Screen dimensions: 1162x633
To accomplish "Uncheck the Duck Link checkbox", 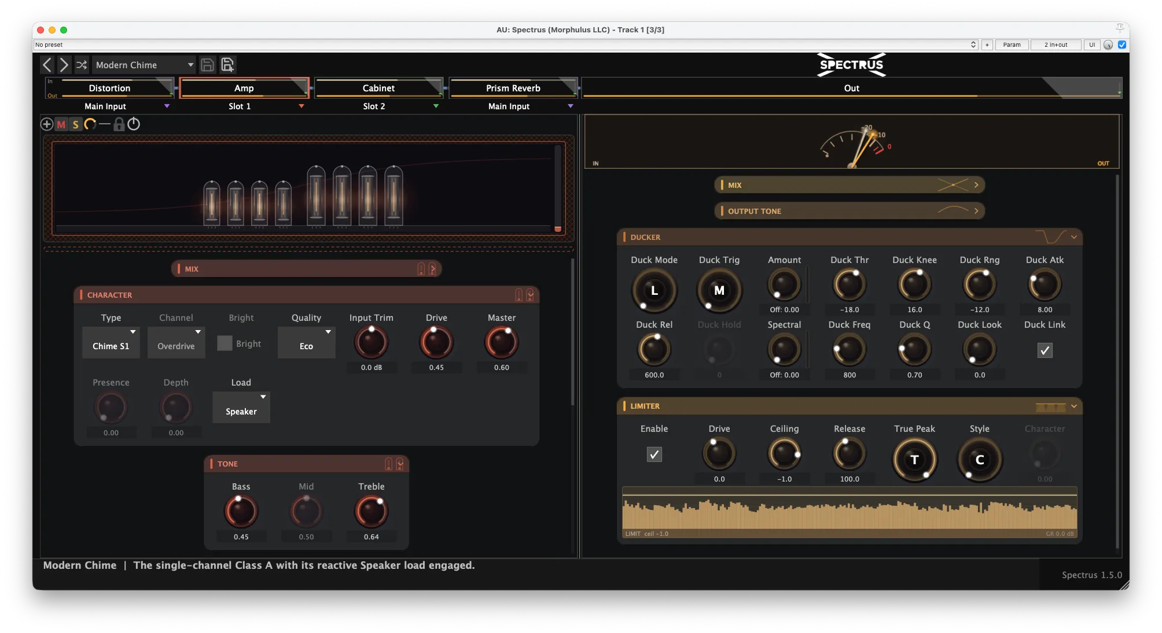I will click(x=1045, y=350).
